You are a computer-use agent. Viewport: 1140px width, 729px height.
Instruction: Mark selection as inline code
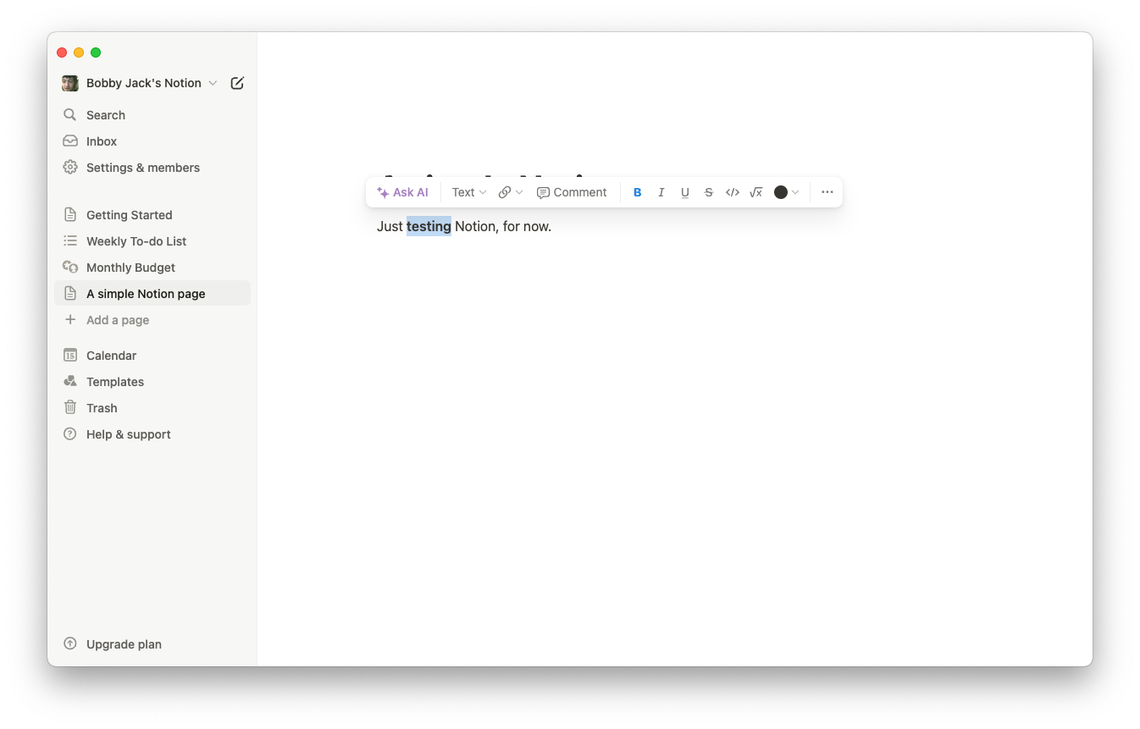point(733,192)
